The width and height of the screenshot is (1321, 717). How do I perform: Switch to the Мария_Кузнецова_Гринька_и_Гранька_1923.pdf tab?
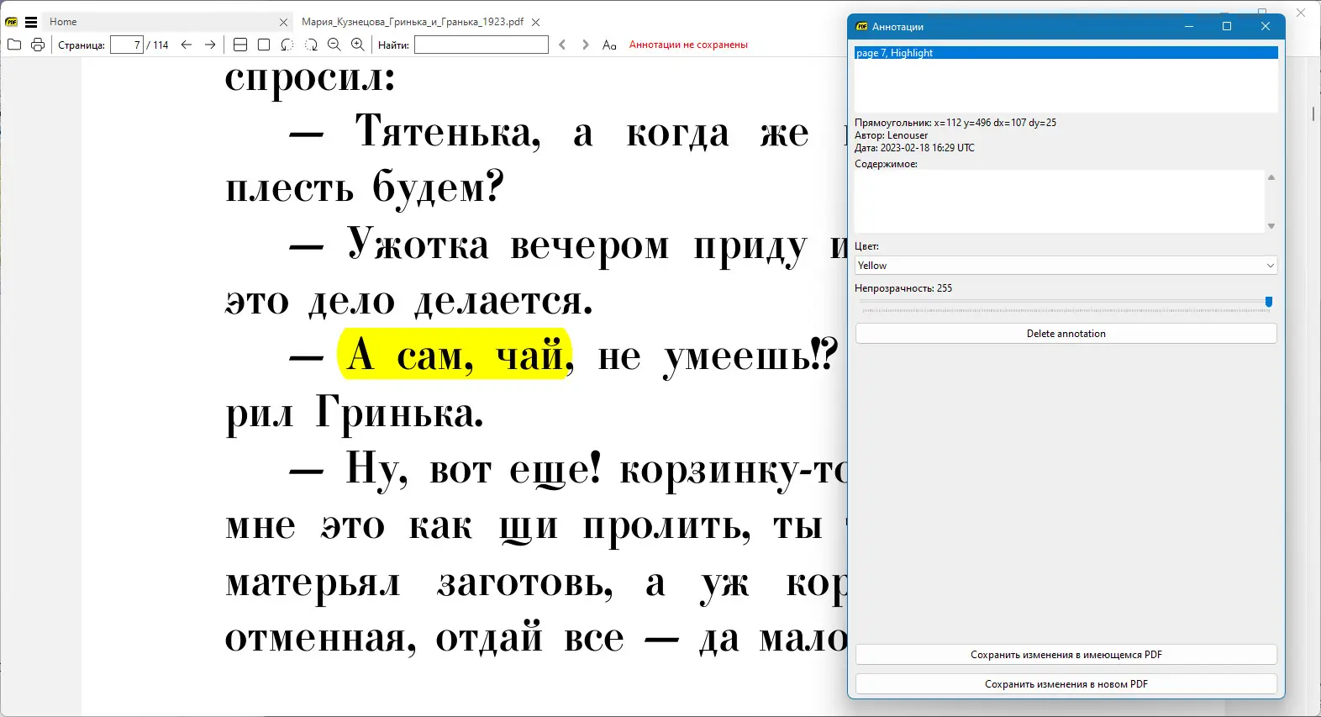[413, 22]
